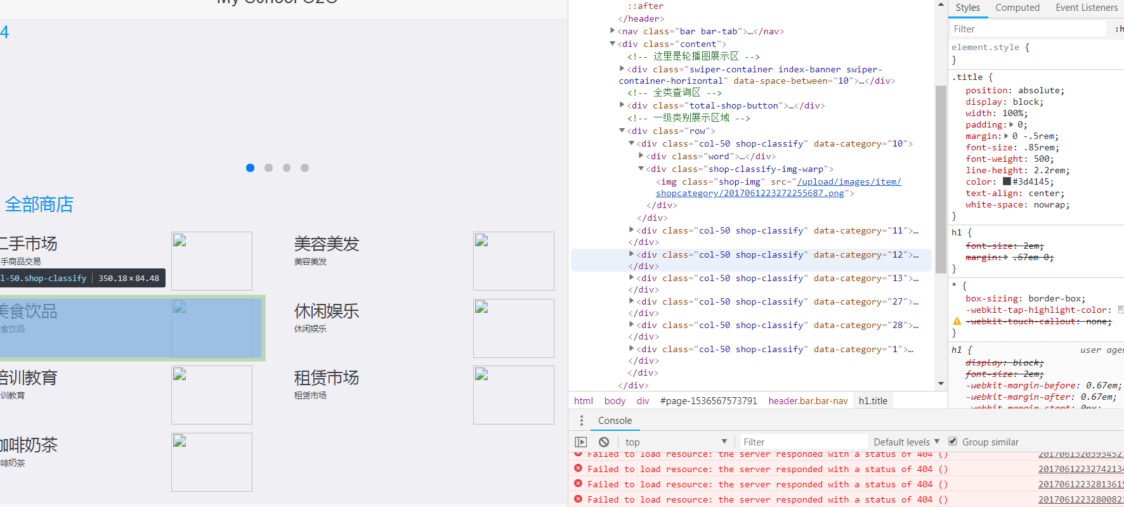Toggle the console sidebar icon

click(x=581, y=442)
